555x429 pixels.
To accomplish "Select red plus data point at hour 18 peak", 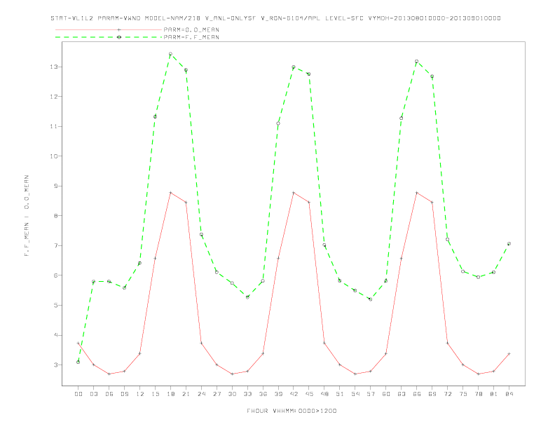I will (170, 193).
